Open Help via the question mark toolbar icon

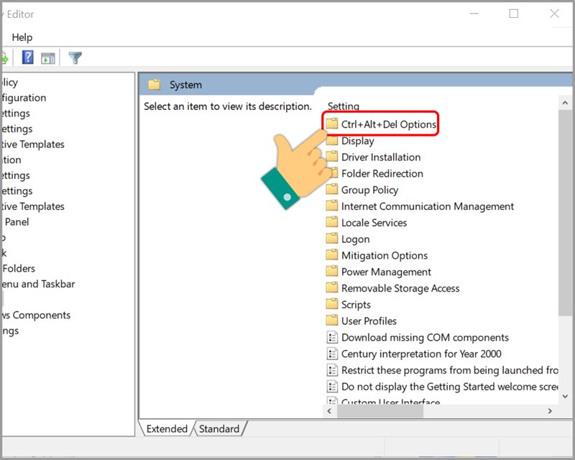tap(27, 57)
